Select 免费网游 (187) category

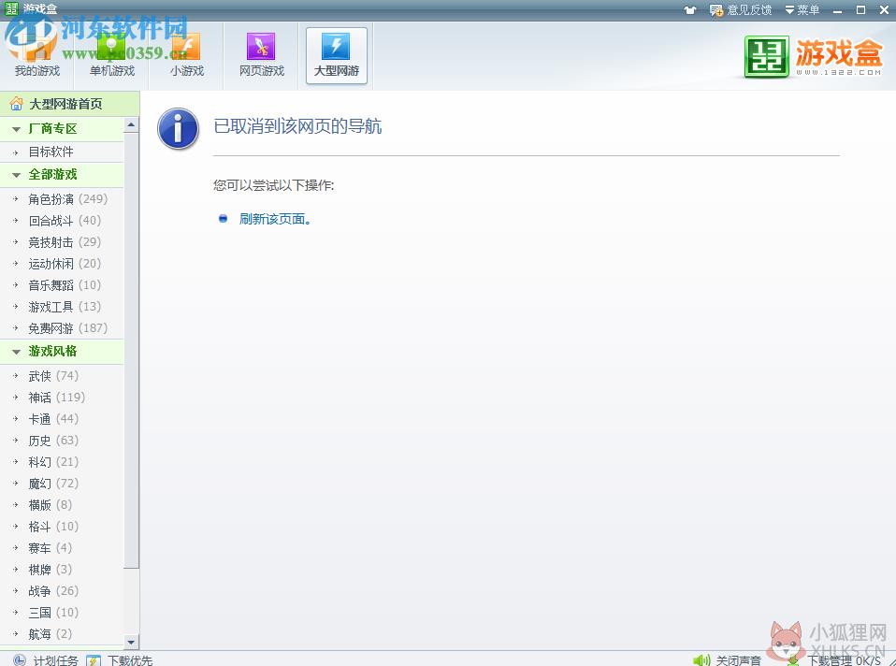62,328
